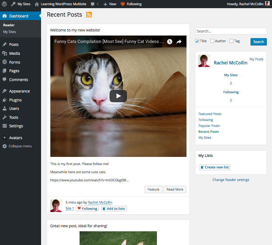Viewport: 272px width, 245px height.
Task: Click the Users icon in sidebar
Action: click(5, 108)
